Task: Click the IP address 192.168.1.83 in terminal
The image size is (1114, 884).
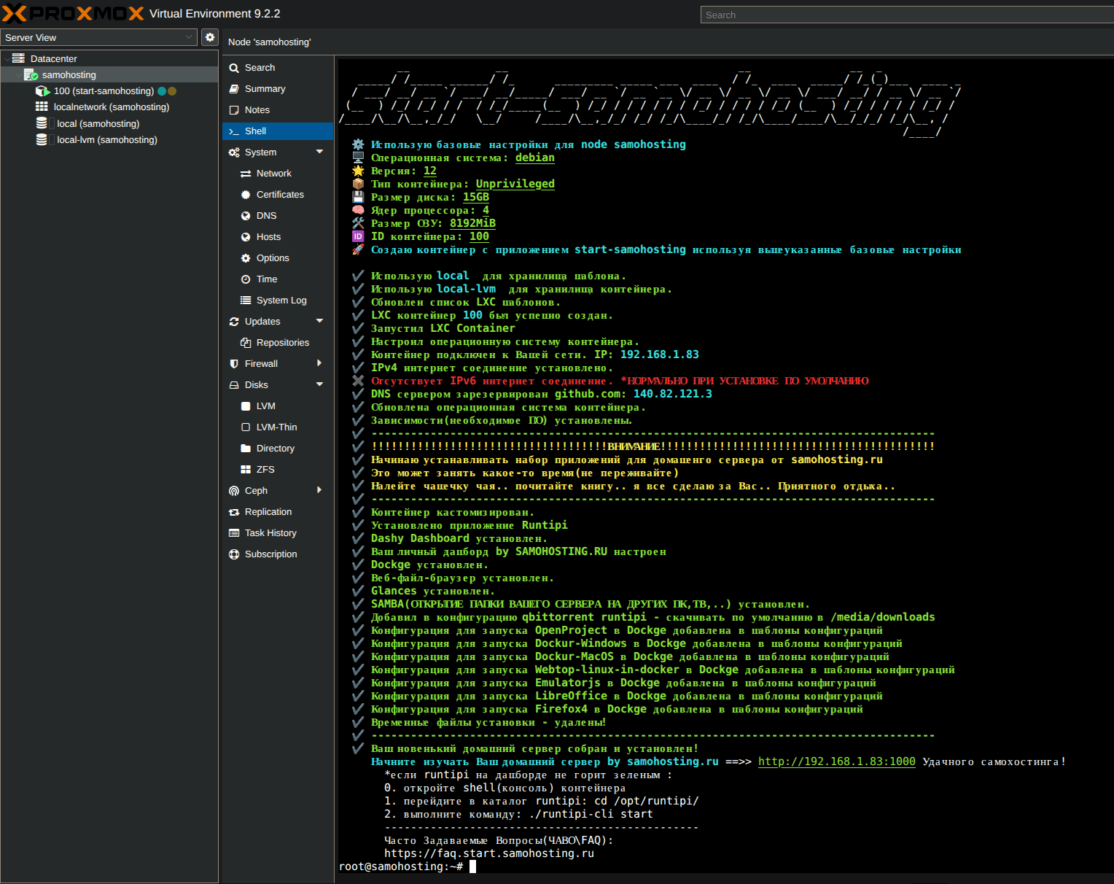Action: tap(659, 354)
